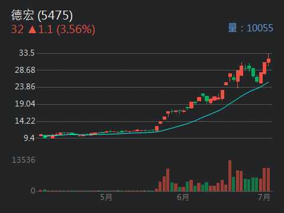This screenshot has height=213, width=284.
Task: Click the last volume bar at the far right
Action: (268, 180)
